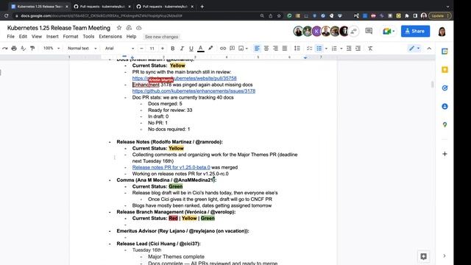Screen dimensions: 471x265
Task: Toggle italic formatting
Action: [182, 49]
